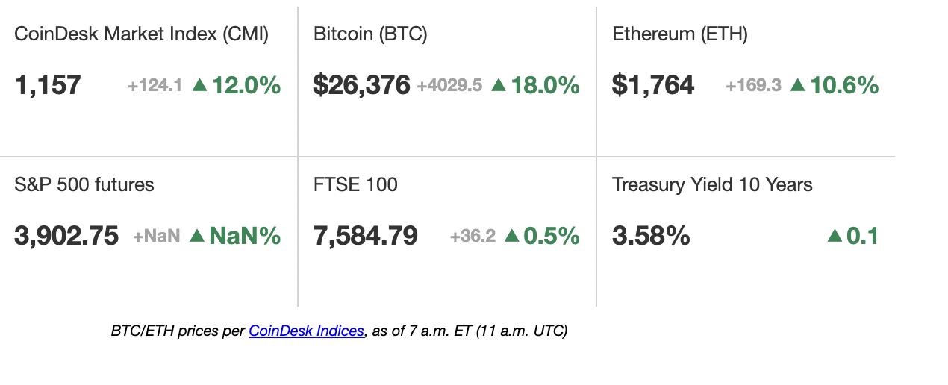Select the Bitcoin (BTC) heading
The width and height of the screenshot is (948, 385).
(370, 34)
